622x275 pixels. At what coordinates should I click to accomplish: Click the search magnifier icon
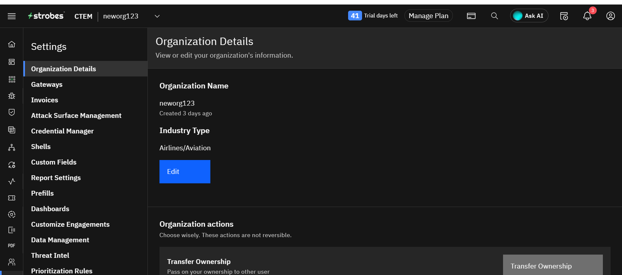pos(494,16)
